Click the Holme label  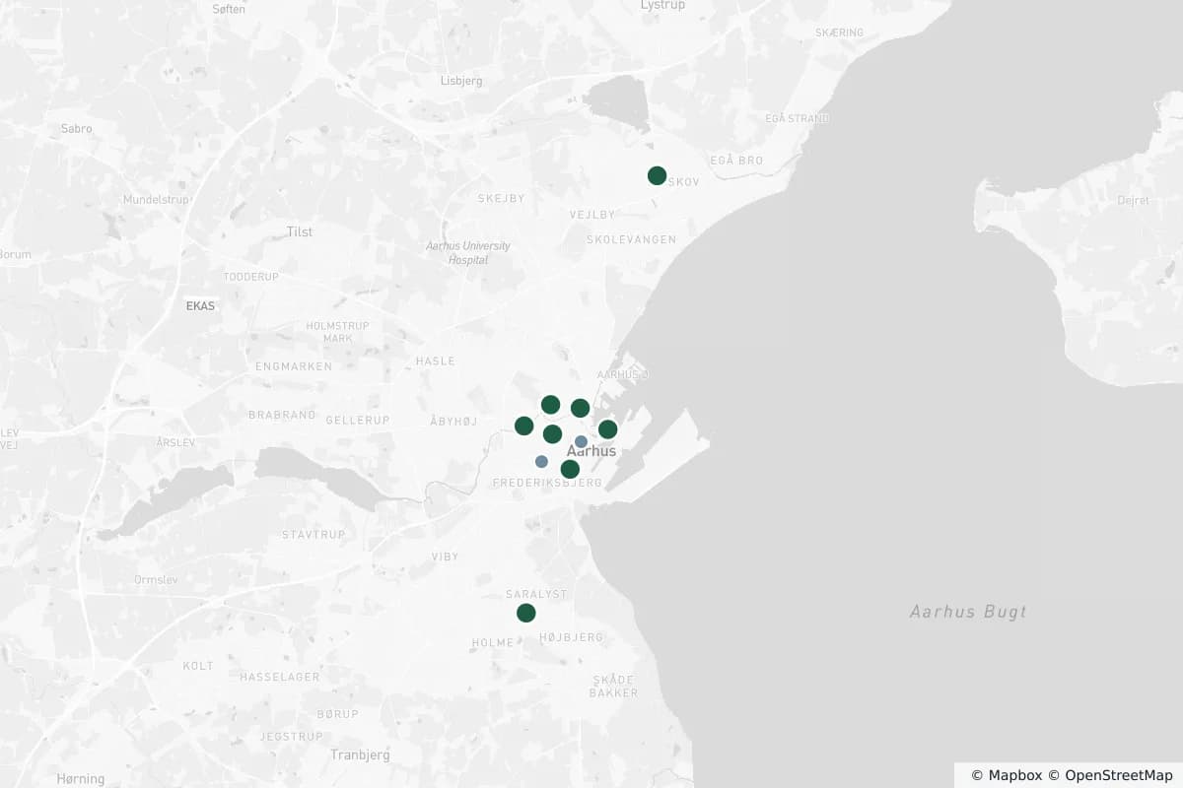pyautogui.click(x=492, y=643)
